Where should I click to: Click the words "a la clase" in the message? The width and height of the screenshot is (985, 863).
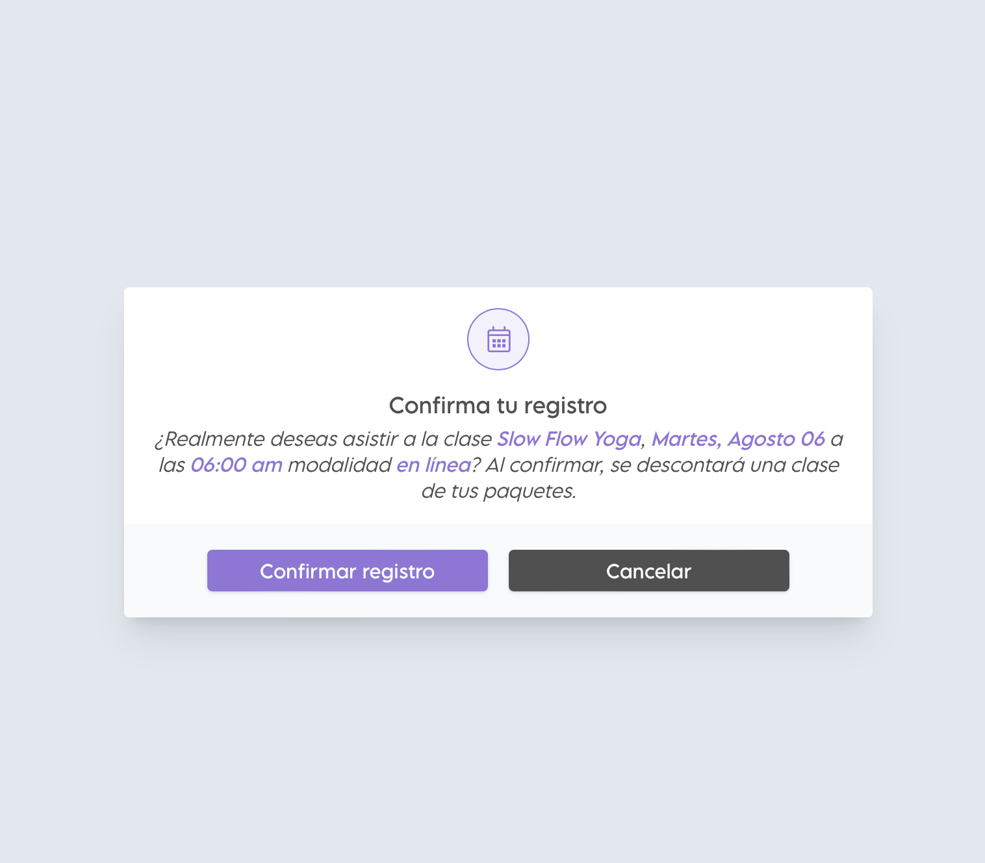tap(447, 439)
